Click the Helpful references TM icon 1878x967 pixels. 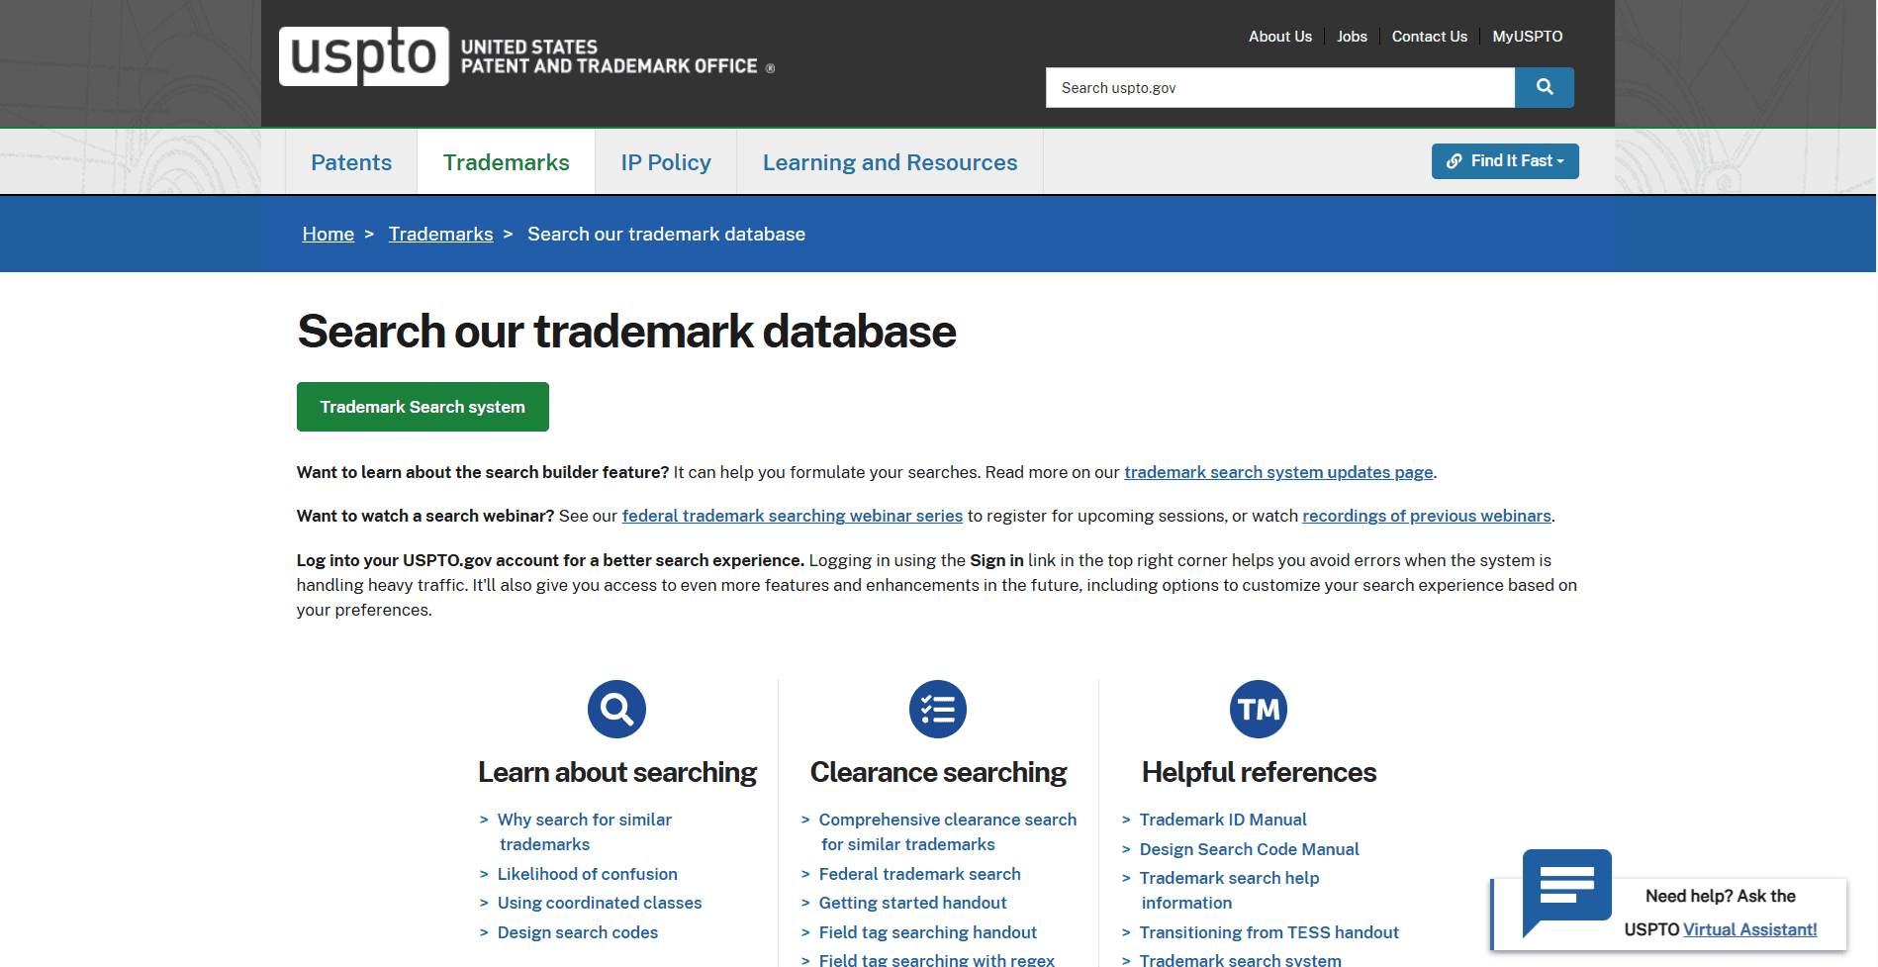point(1258,709)
